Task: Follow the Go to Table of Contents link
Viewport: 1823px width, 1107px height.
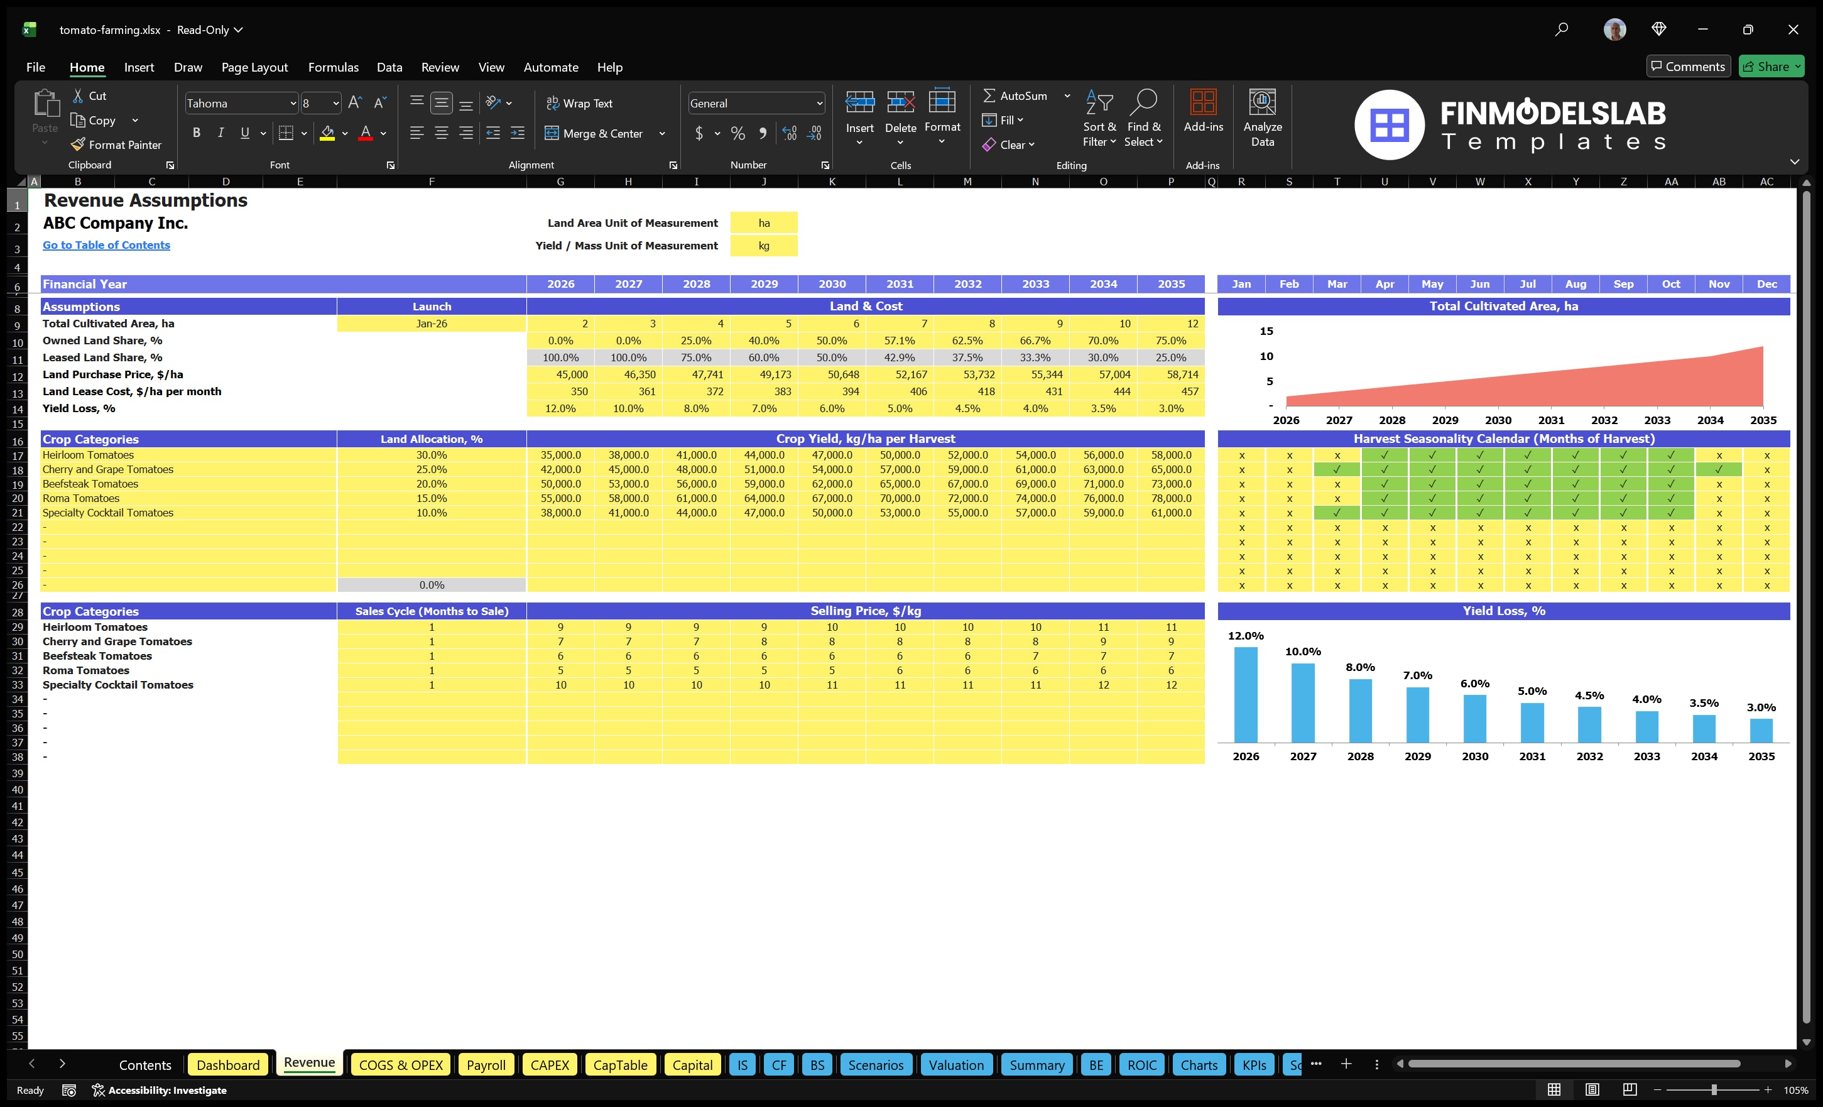Action: click(x=106, y=245)
